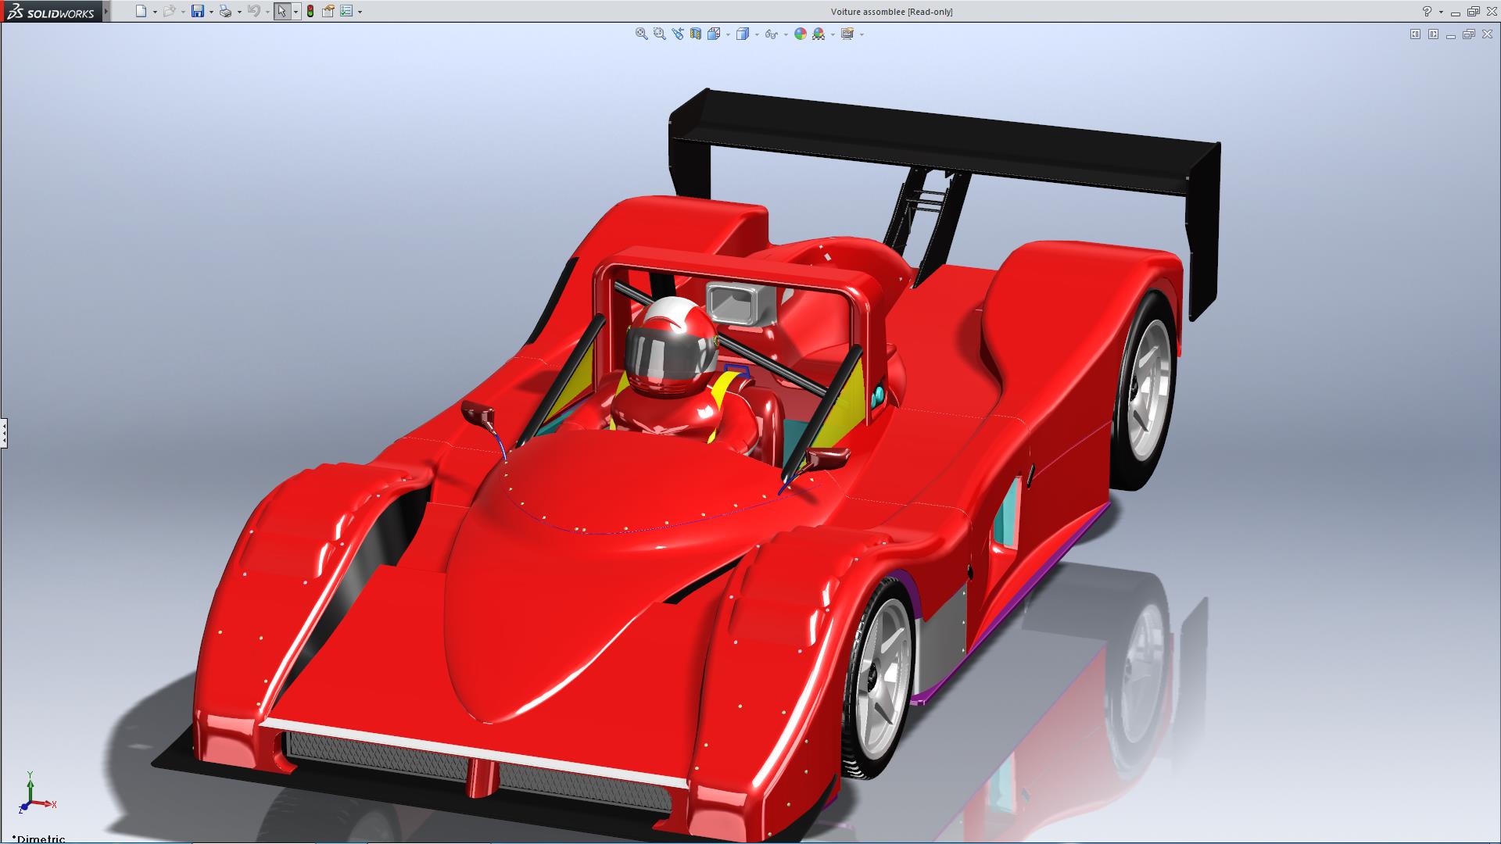Open the Display Style dropdown arrow
This screenshot has width=1501, height=844.
pyautogui.click(x=757, y=34)
